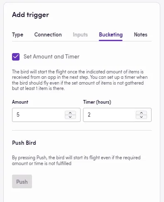The height and width of the screenshot is (202, 164).
Task: Uncheck the Set Amount and Timer checkbox
Action: pos(16,57)
